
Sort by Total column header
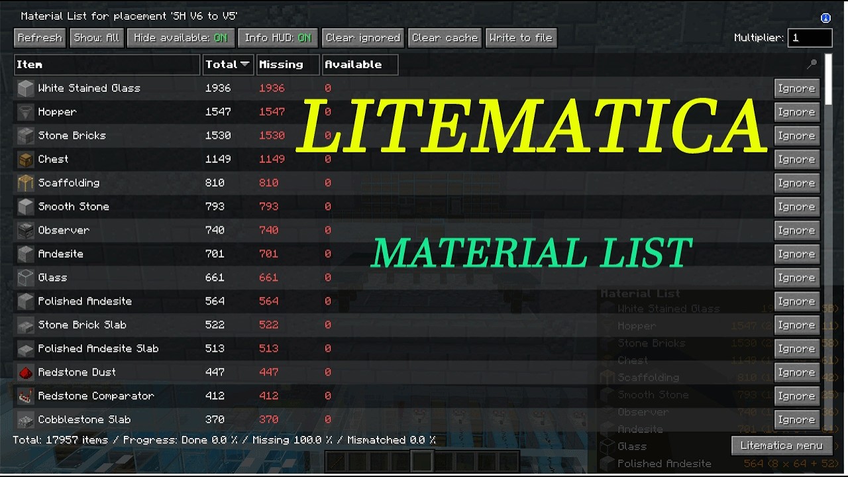(228, 64)
